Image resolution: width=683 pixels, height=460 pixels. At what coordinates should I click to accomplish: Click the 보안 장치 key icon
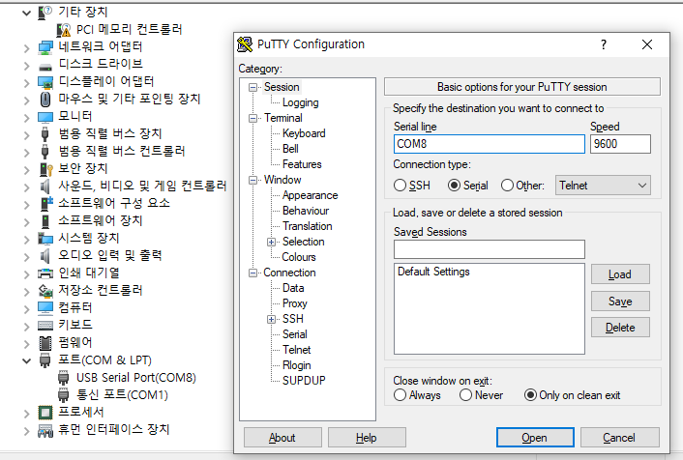coord(45,169)
